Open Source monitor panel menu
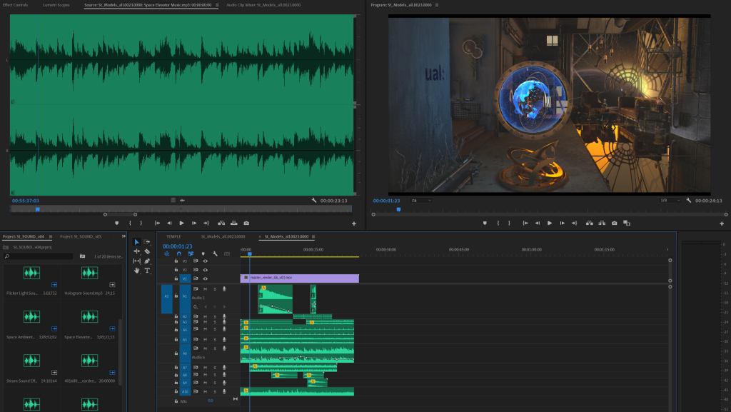The image size is (731, 412). pyautogui.click(x=217, y=5)
